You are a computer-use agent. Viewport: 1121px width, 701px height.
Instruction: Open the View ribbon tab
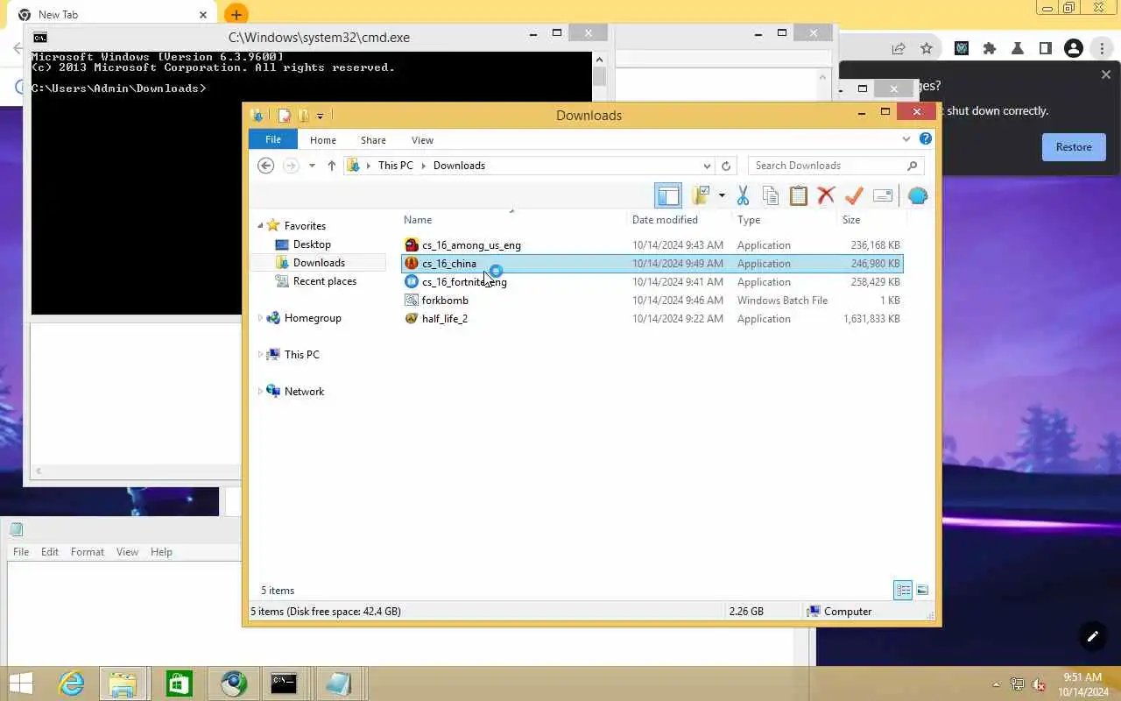tap(422, 140)
